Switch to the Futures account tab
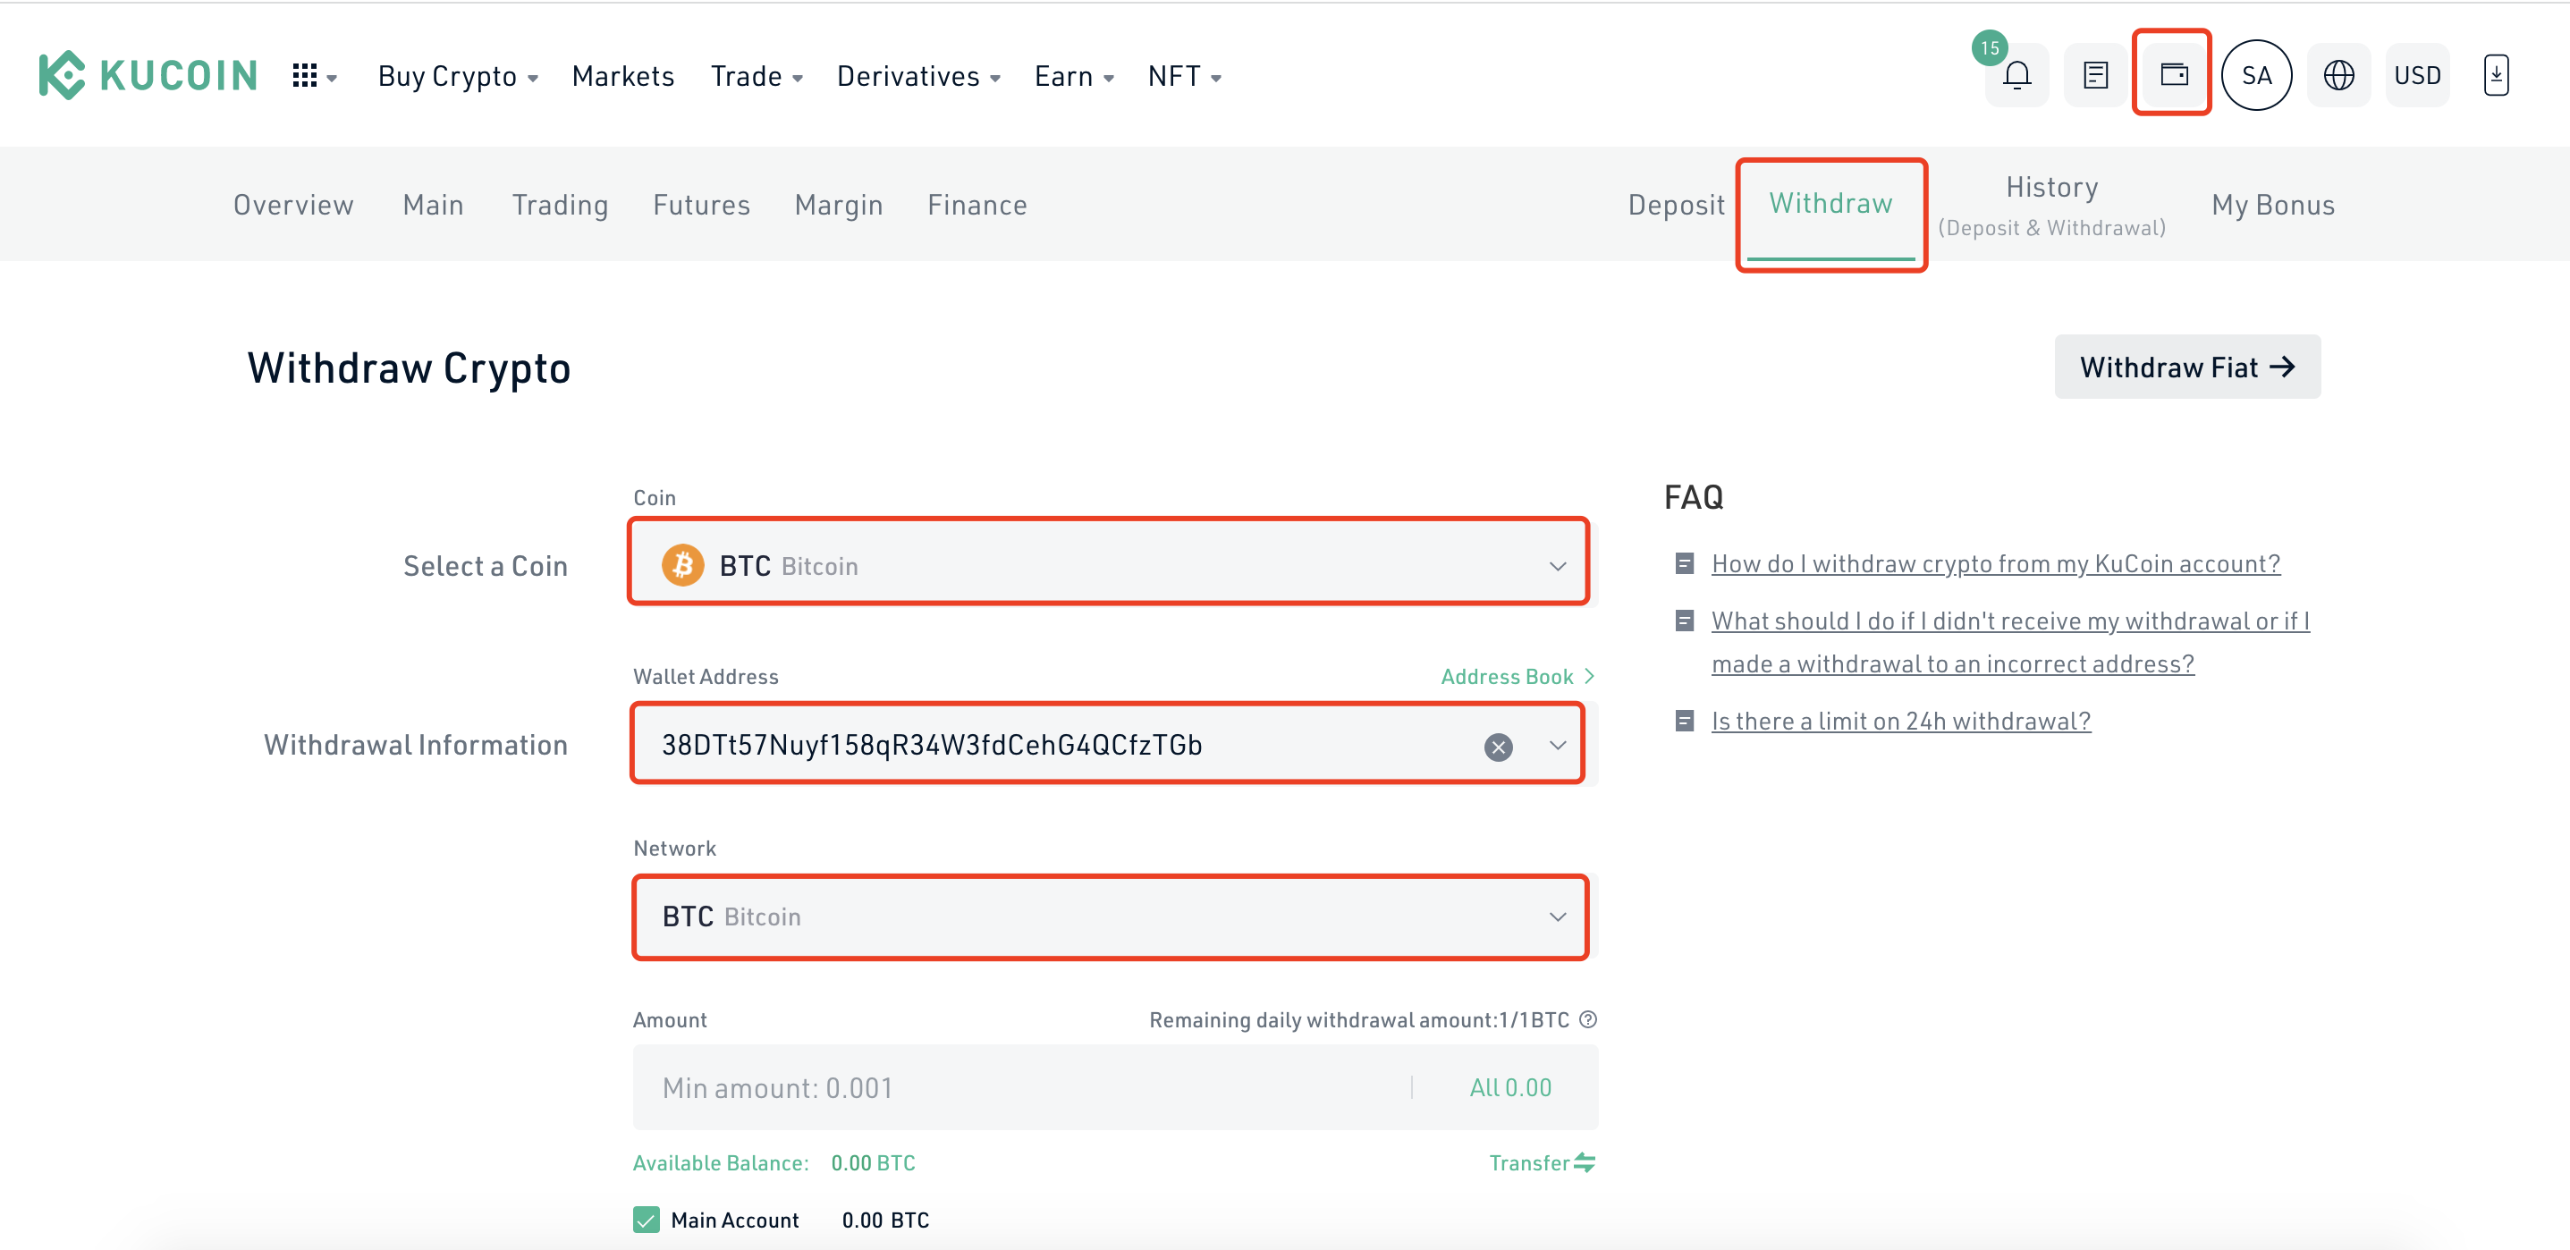Image resolution: width=2570 pixels, height=1250 pixels. pyautogui.click(x=700, y=205)
